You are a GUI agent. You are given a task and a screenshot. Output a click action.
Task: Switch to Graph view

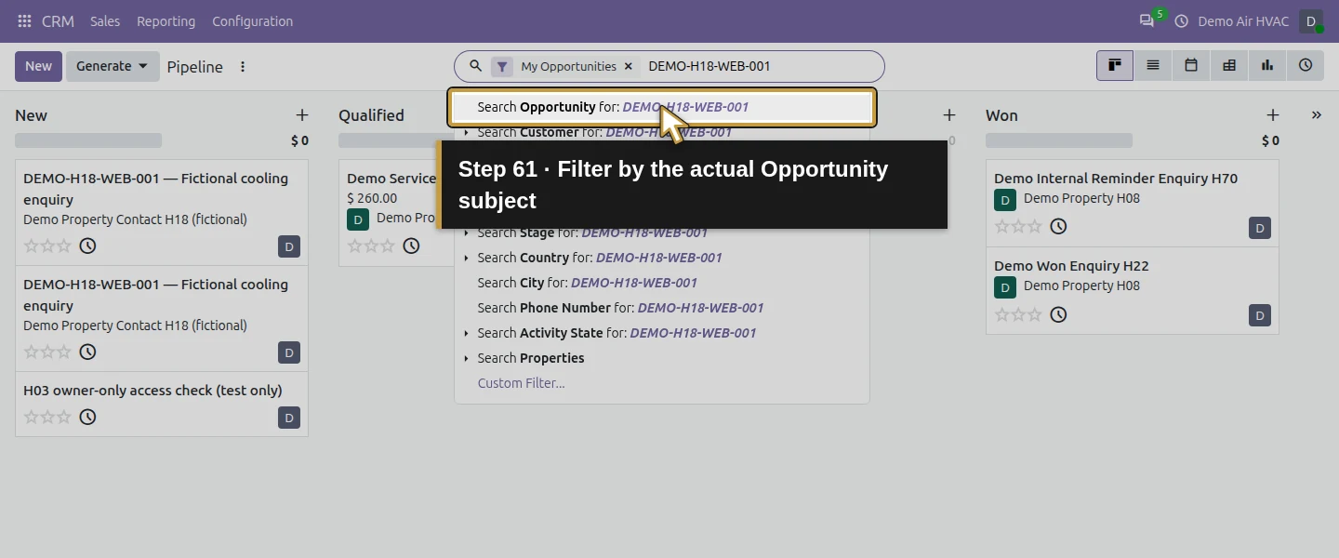pyautogui.click(x=1267, y=65)
